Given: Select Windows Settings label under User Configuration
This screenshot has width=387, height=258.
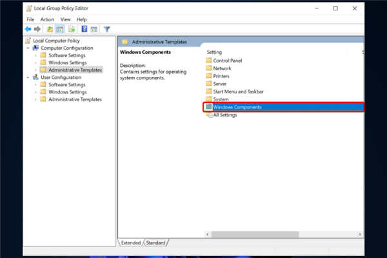Looking at the screenshot, I should coord(68,92).
